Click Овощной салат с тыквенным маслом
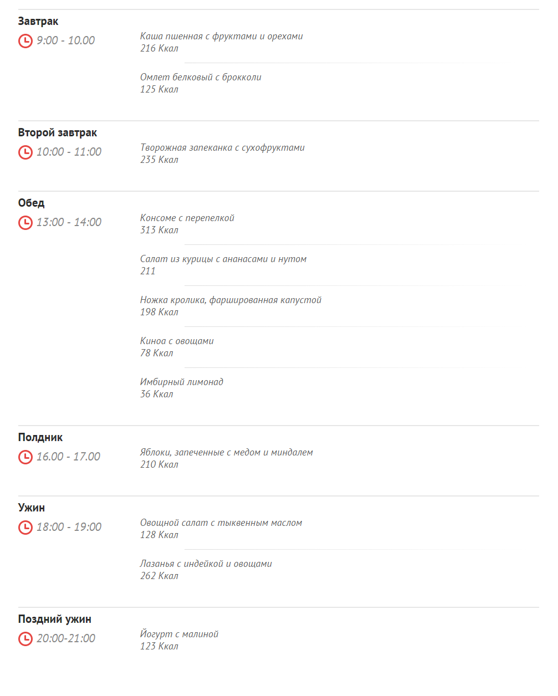Screen dimensions: 558x696 [x=221, y=523]
